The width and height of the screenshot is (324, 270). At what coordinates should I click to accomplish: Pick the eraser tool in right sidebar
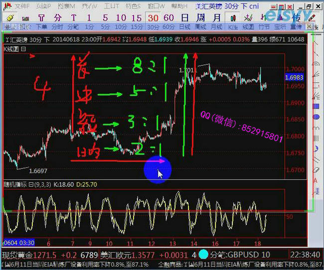tap(316, 169)
